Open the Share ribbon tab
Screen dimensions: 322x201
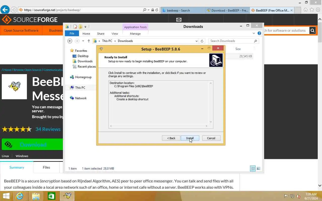[101, 33]
